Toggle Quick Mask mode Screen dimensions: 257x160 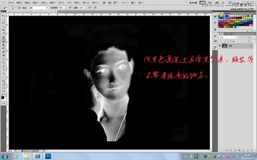(3, 103)
